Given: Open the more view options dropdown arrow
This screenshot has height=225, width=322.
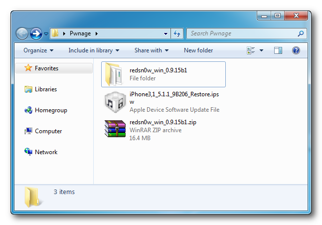Looking at the screenshot, I should coord(261,50).
